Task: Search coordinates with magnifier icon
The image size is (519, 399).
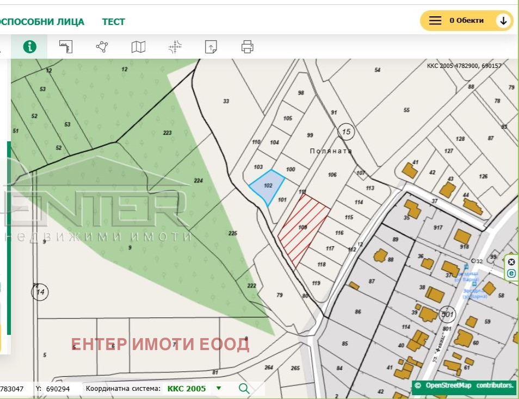Action: click(x=244, y=389)
